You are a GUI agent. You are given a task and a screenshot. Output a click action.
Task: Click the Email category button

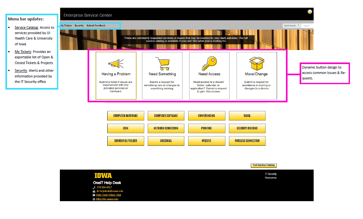(x=247, y=116)
